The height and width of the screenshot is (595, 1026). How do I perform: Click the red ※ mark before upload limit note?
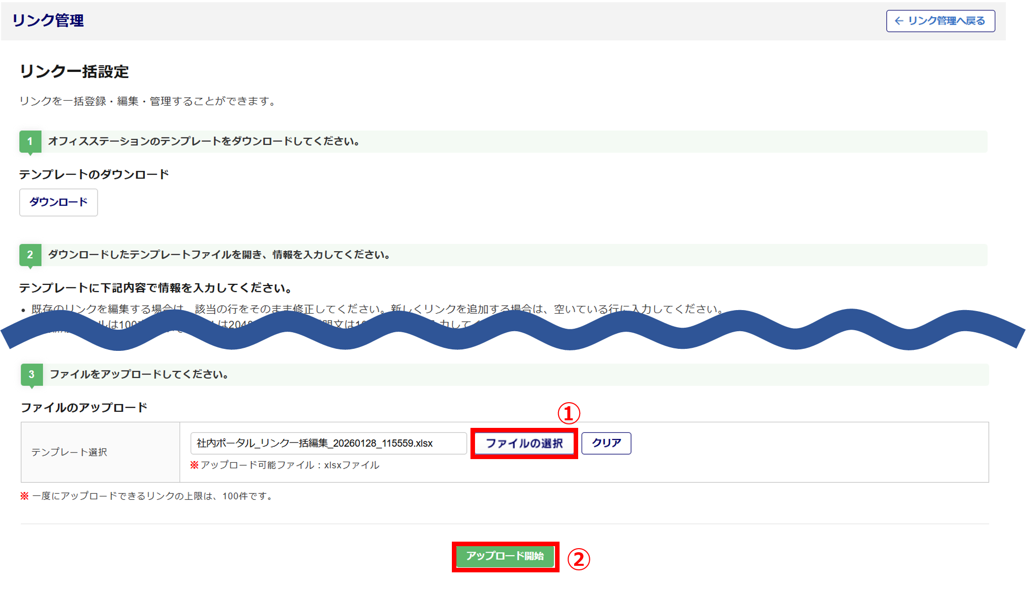click(x=24, y=496)
